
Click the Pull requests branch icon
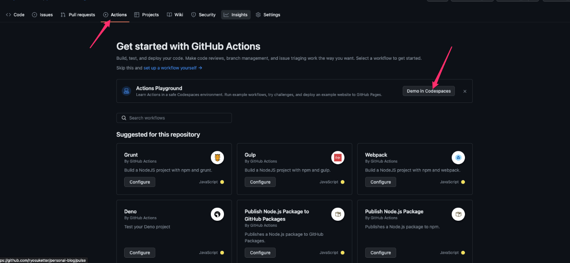pos(63,15)
